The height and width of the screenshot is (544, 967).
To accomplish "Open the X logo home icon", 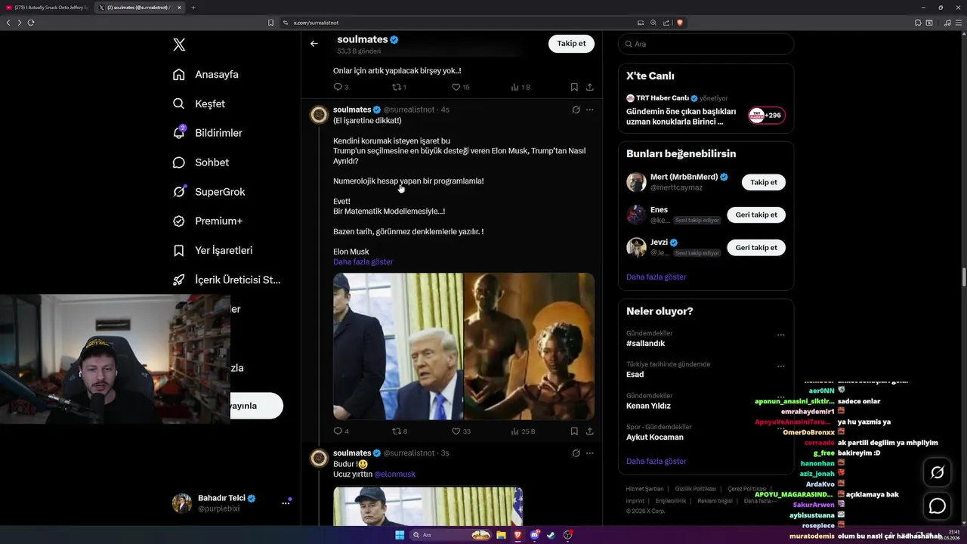I will click(179, 45).
